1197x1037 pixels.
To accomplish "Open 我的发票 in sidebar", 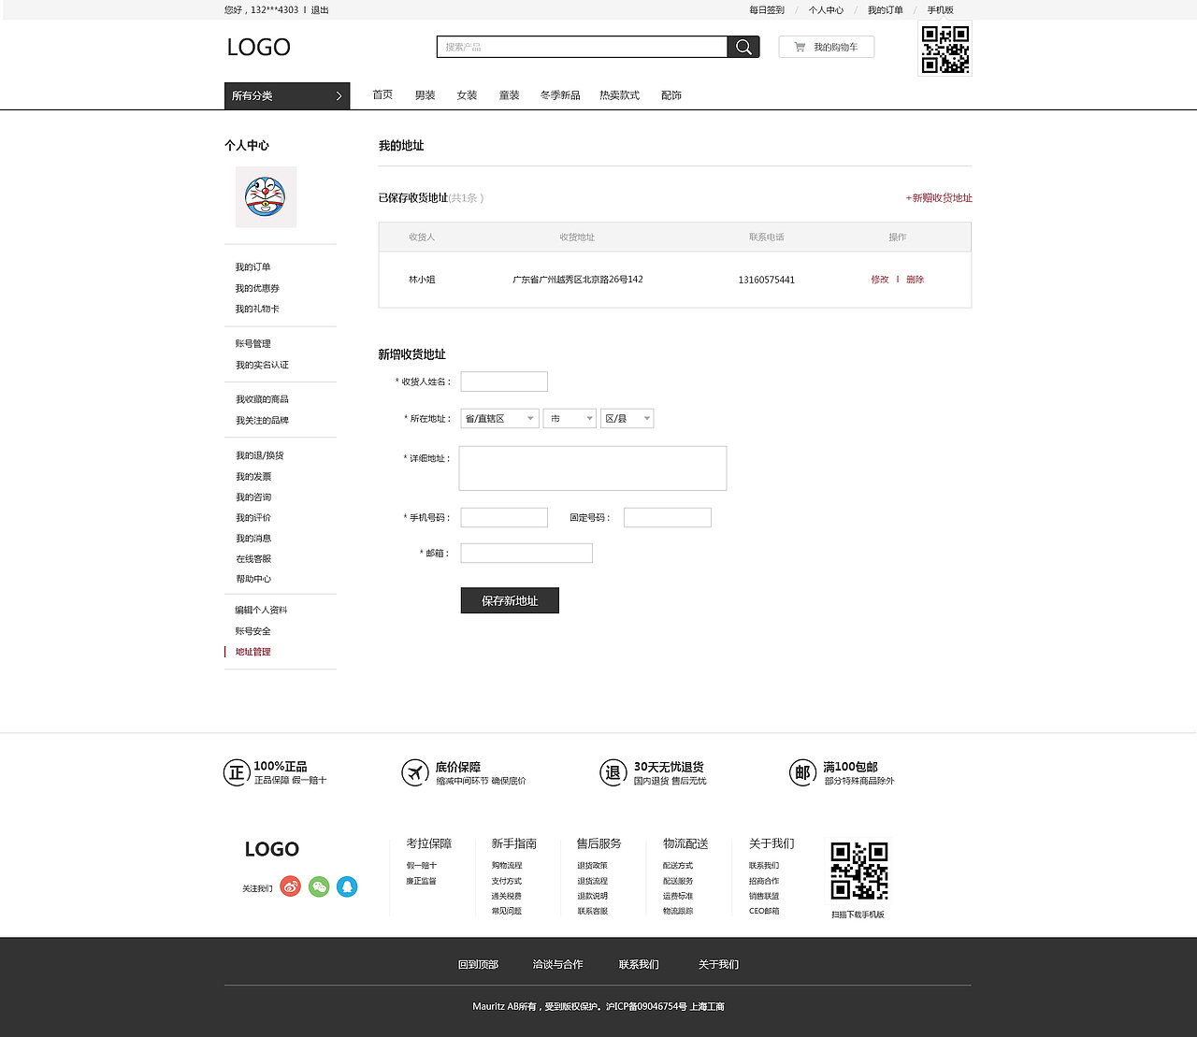I will 253,477.
